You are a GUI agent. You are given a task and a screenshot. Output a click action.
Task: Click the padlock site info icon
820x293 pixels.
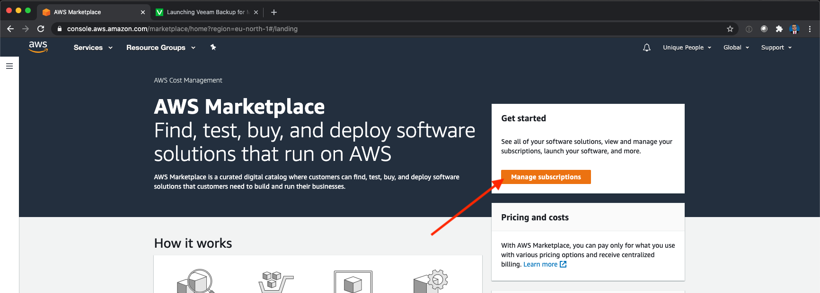[60, 29]
